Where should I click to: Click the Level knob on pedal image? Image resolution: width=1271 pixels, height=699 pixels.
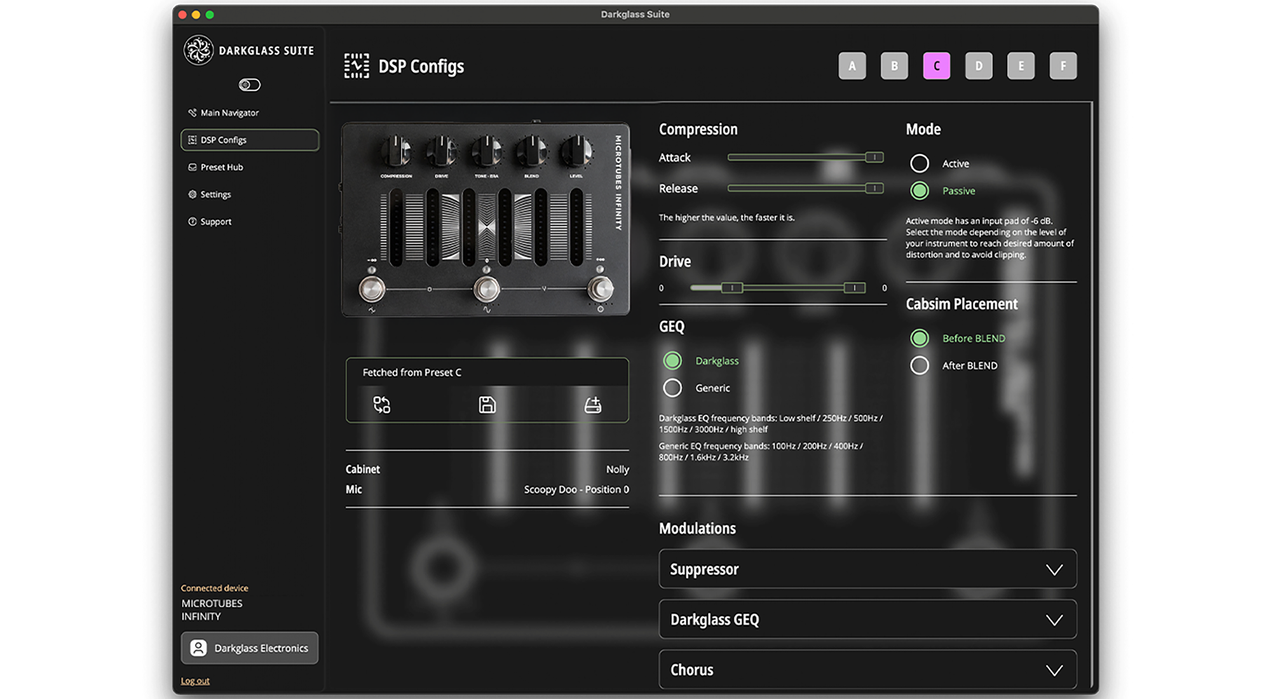[x=576, y=151]
